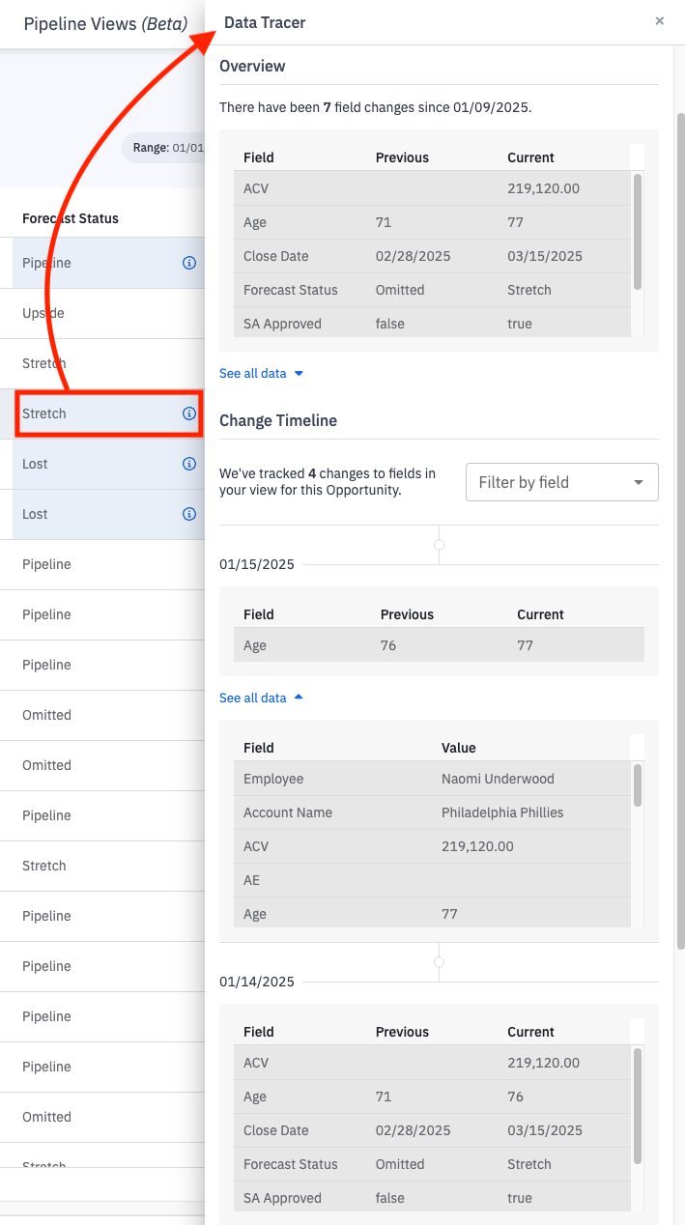Click the Pipeline Views (Beta) title

(105, 24)
